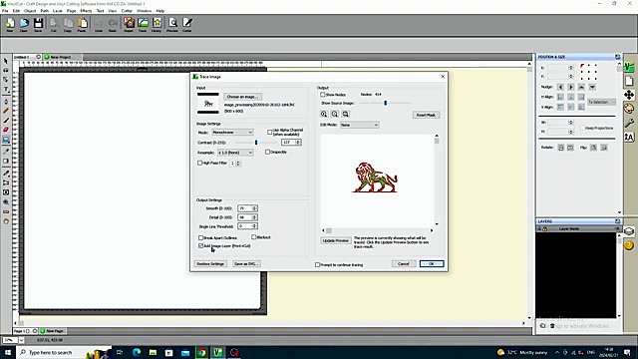Toggle the Use Alpha Channel checkbox
The height and width of the screenshot is (359, 638).
(x=270, y=132)
